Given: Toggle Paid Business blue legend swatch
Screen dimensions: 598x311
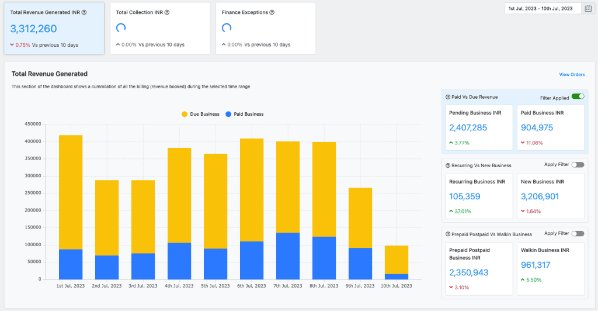Looking at the screenshot, I should point(229,114).
